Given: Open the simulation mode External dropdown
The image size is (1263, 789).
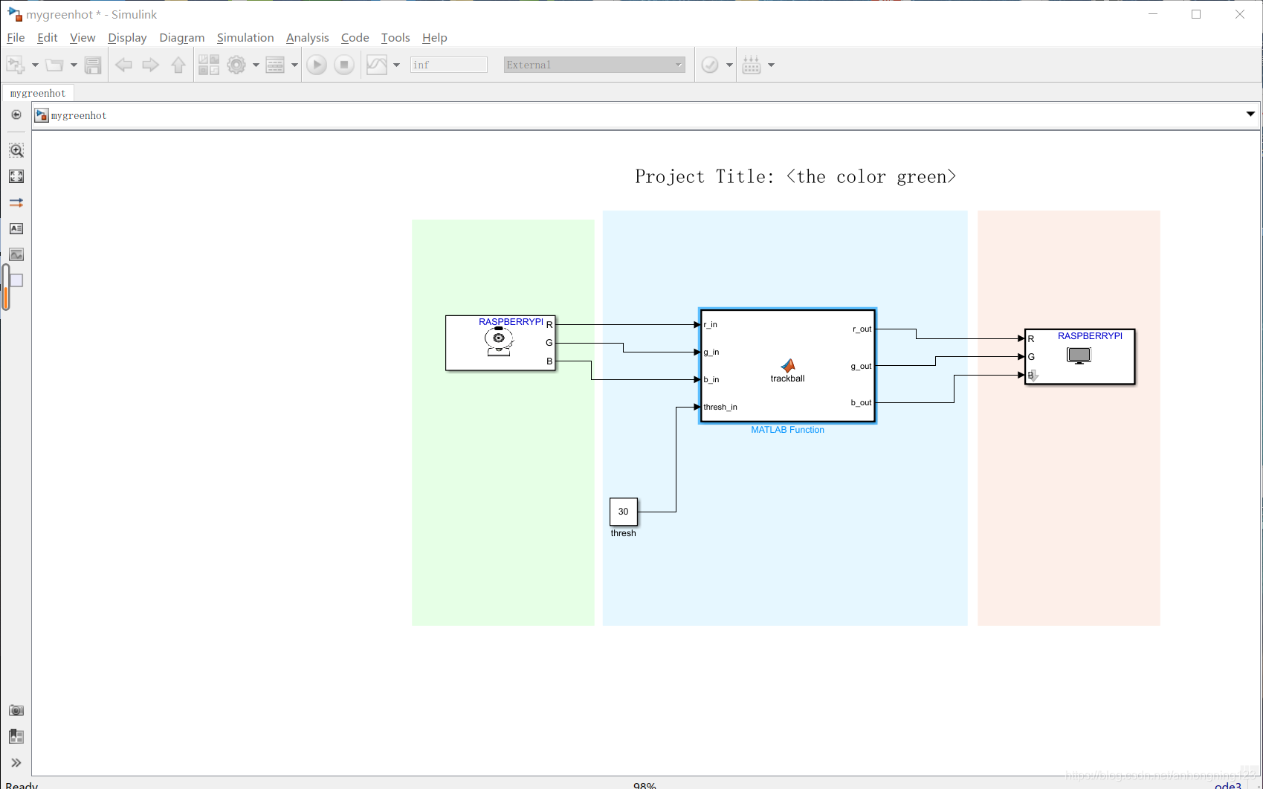Looking at the screenshot, I should (594, 65).
